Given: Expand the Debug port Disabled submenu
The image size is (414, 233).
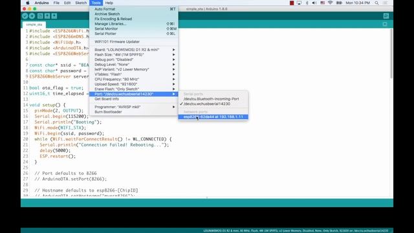Looking at the screenshot, I should (x=134, y=60).
